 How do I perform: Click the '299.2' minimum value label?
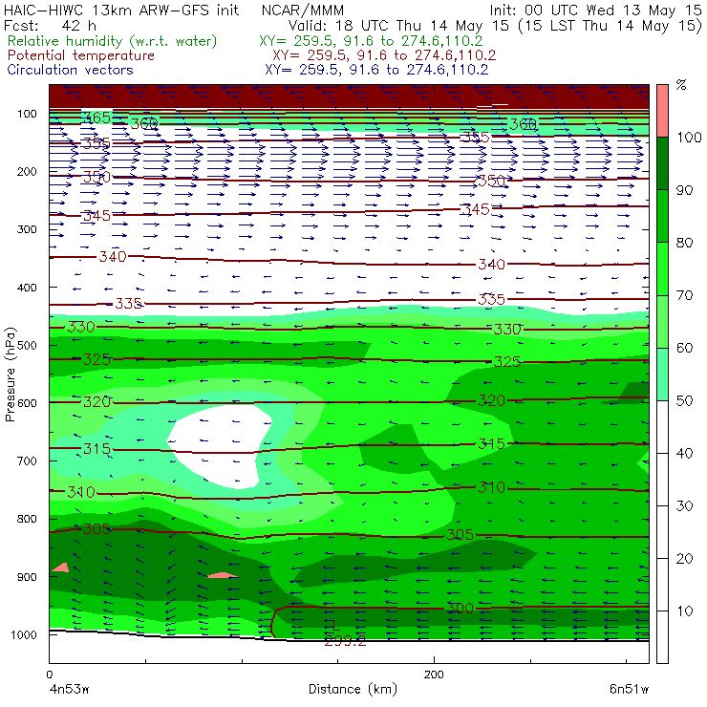pyautogui.click(x=345, y=641)
